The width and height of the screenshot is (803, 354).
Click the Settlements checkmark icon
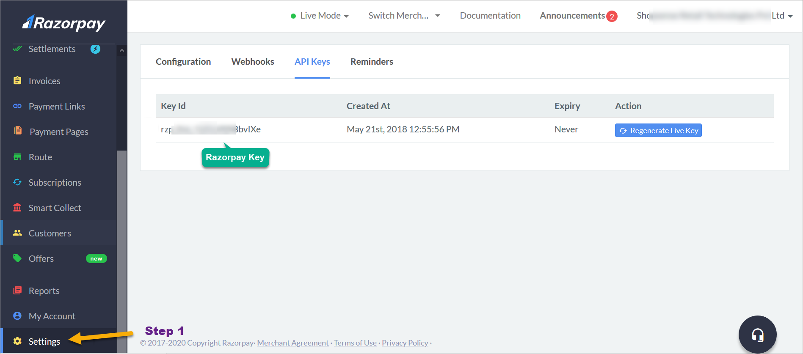[17, 49]
